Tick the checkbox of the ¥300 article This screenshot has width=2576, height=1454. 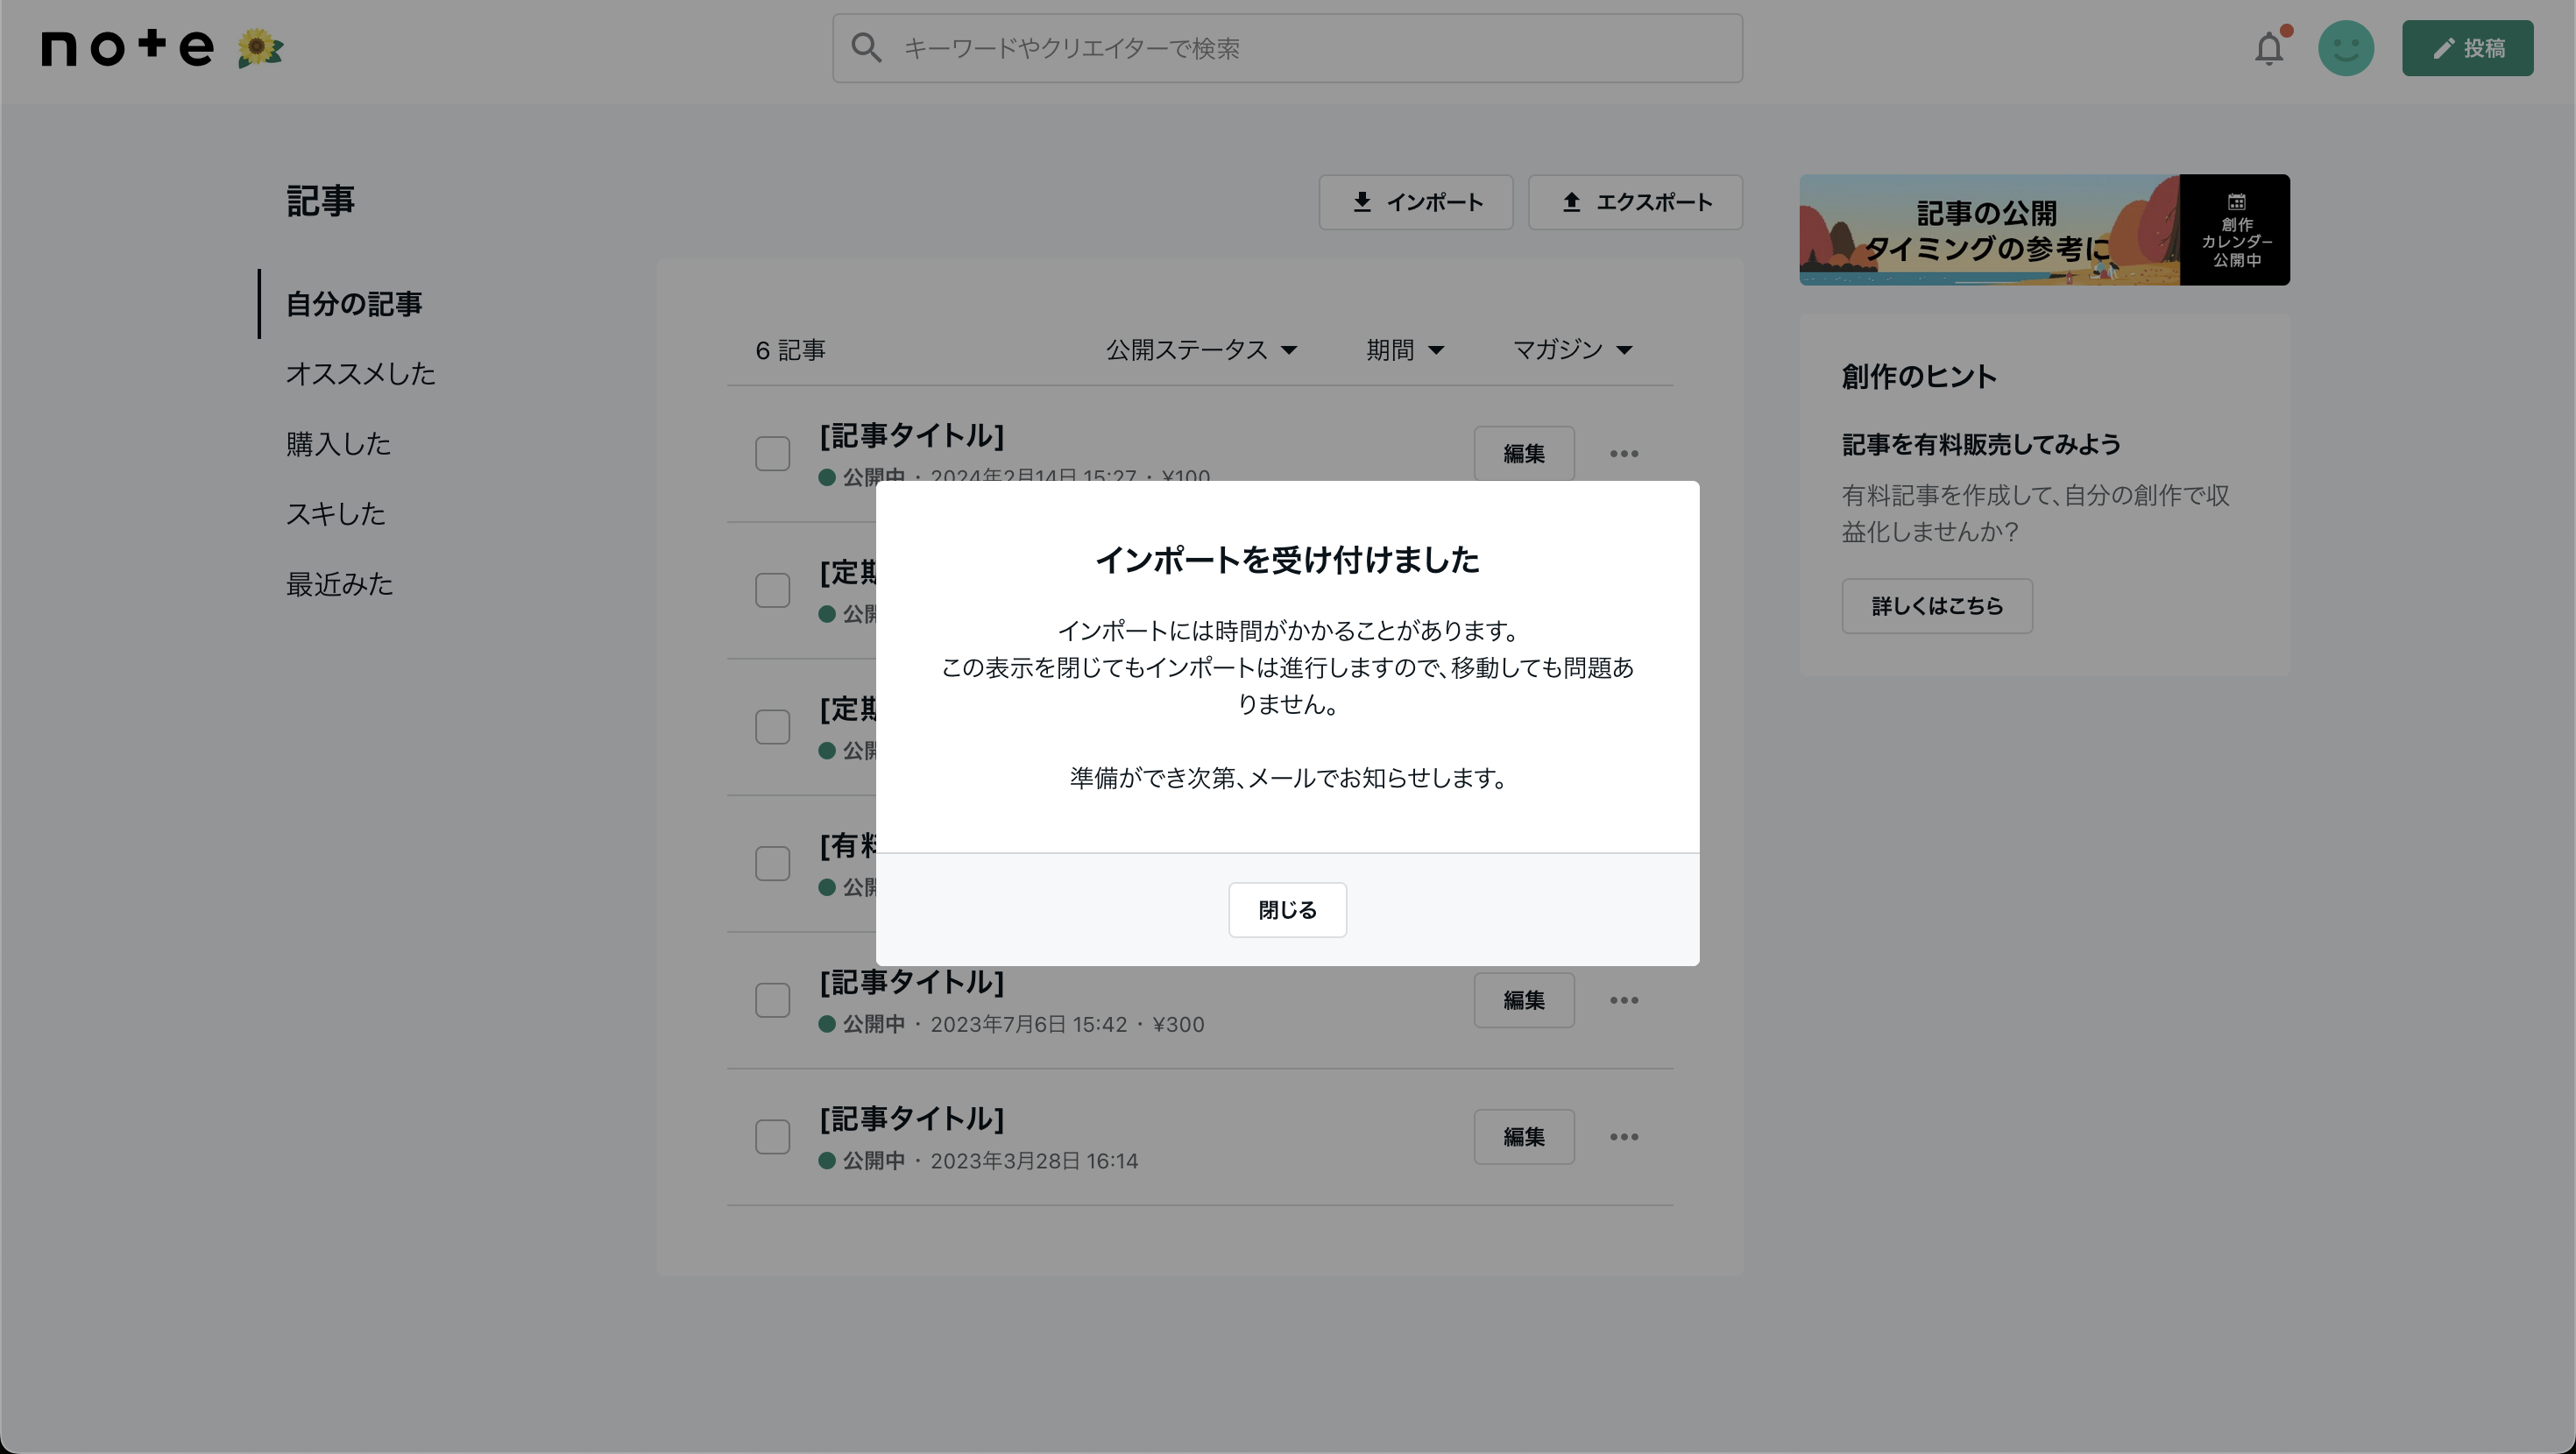pyautogui.click(x=772, y=1000)
